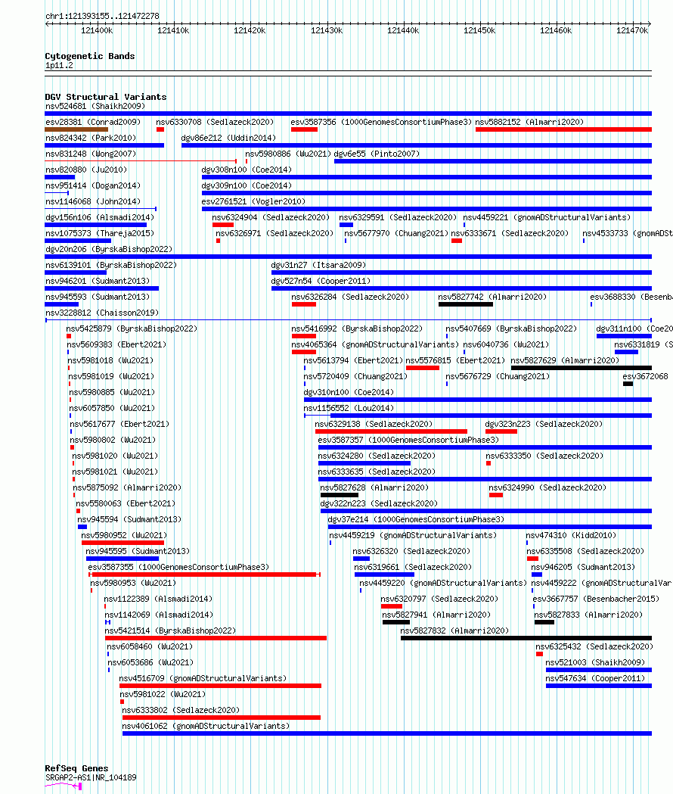Click nsv951414 (Dogan2014) label
Image resolution: width=673 pixels, height=794 pixels.
pos(93,186)
